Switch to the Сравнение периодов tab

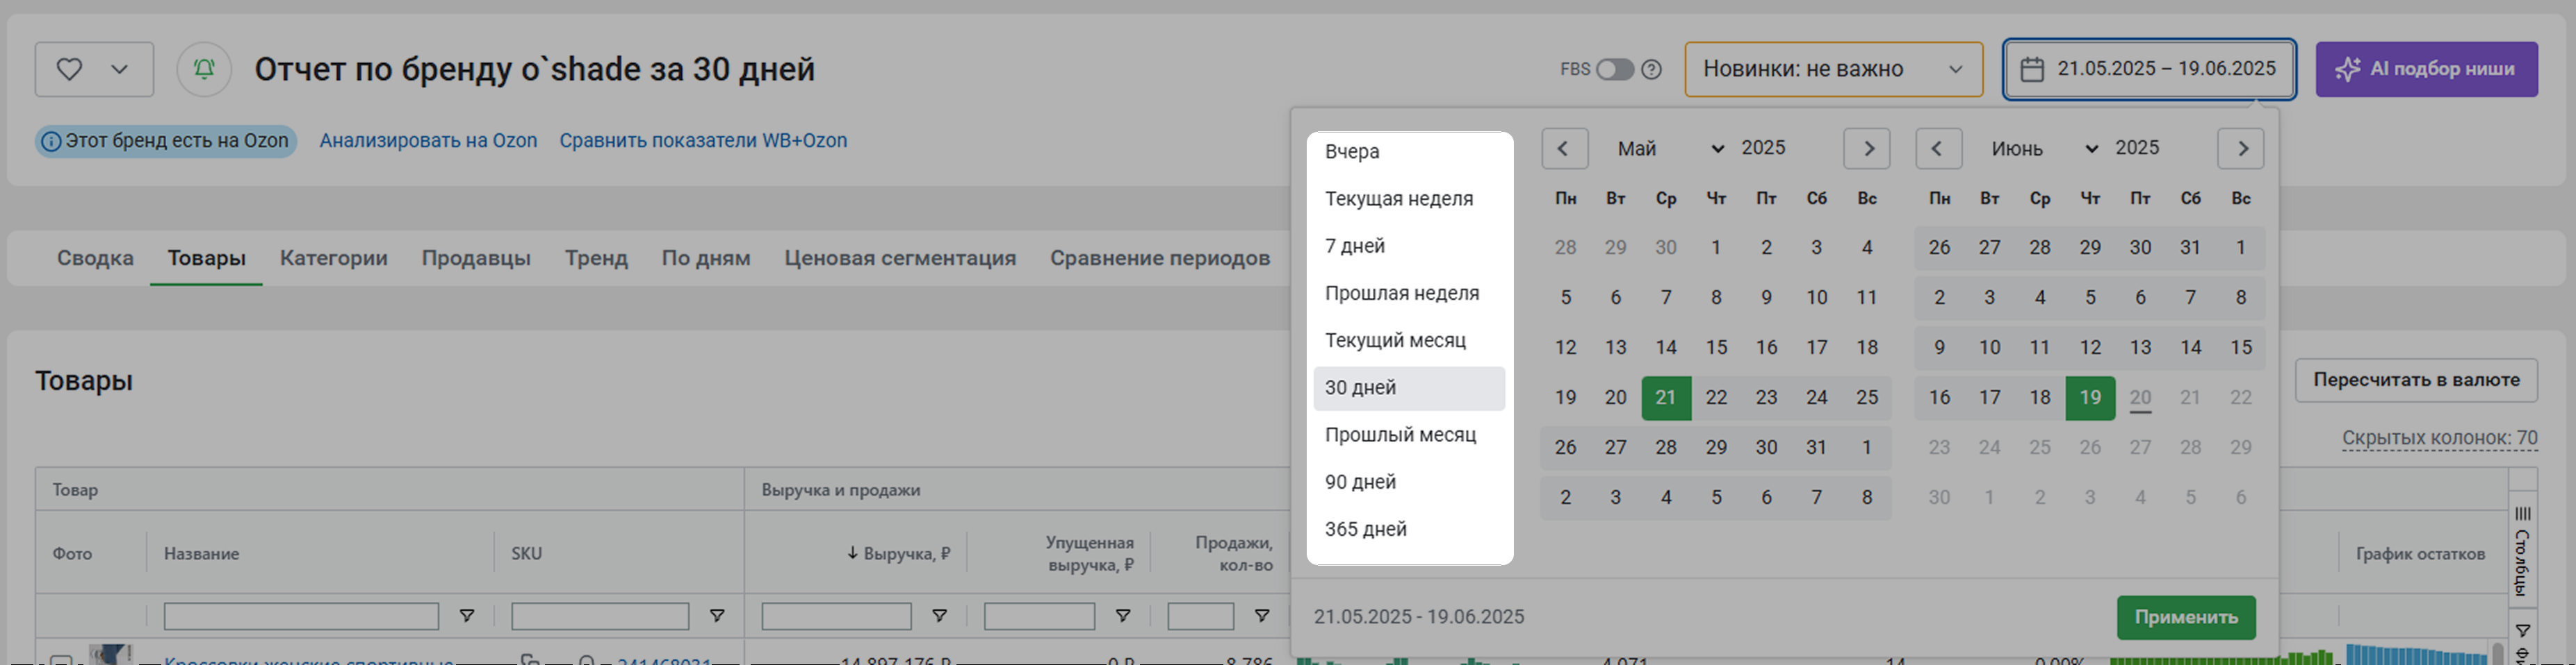pos(1160,258)
